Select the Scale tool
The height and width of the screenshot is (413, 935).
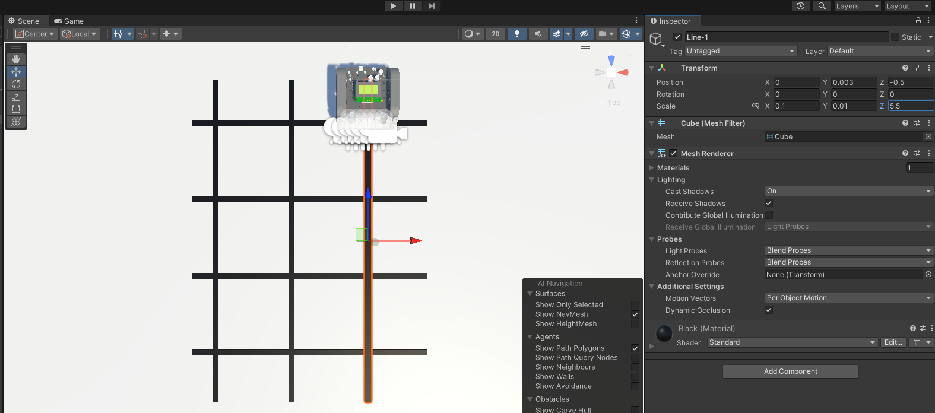pyautogui.click(x=16, y=97)
